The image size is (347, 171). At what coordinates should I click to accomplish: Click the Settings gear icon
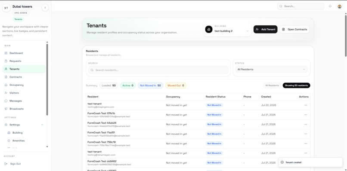(6, 125)
